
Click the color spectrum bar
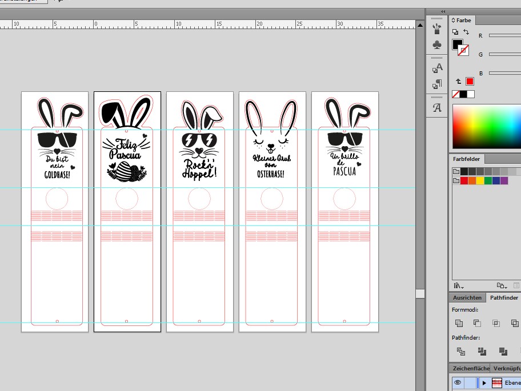pos(486,126)
